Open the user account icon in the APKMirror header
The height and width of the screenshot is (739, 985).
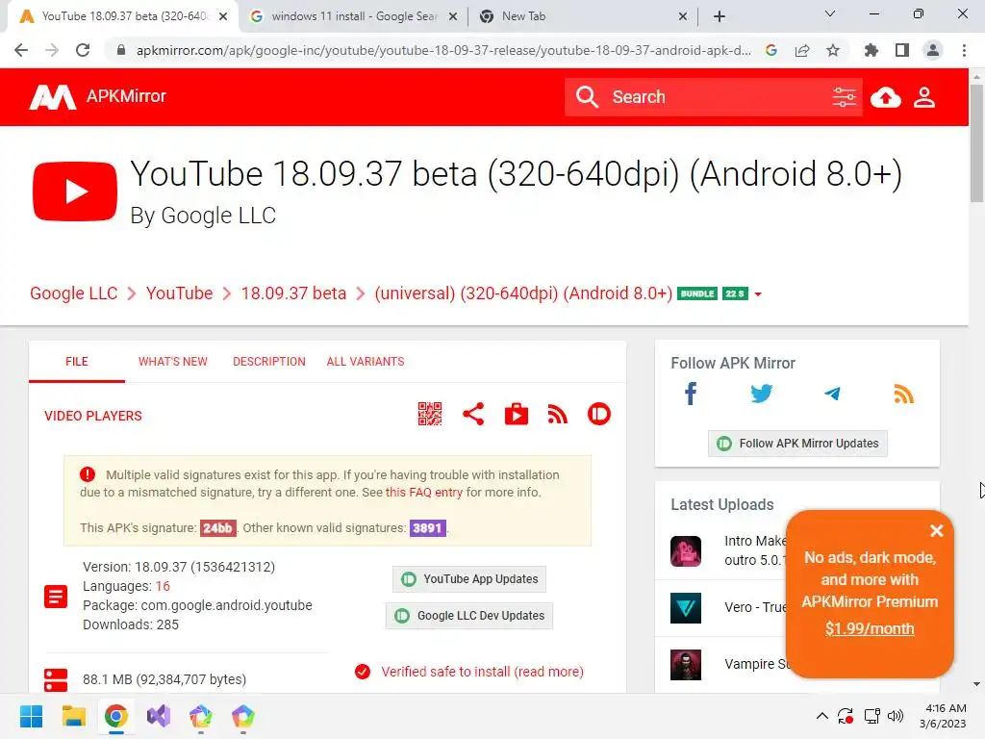point(924,97)
